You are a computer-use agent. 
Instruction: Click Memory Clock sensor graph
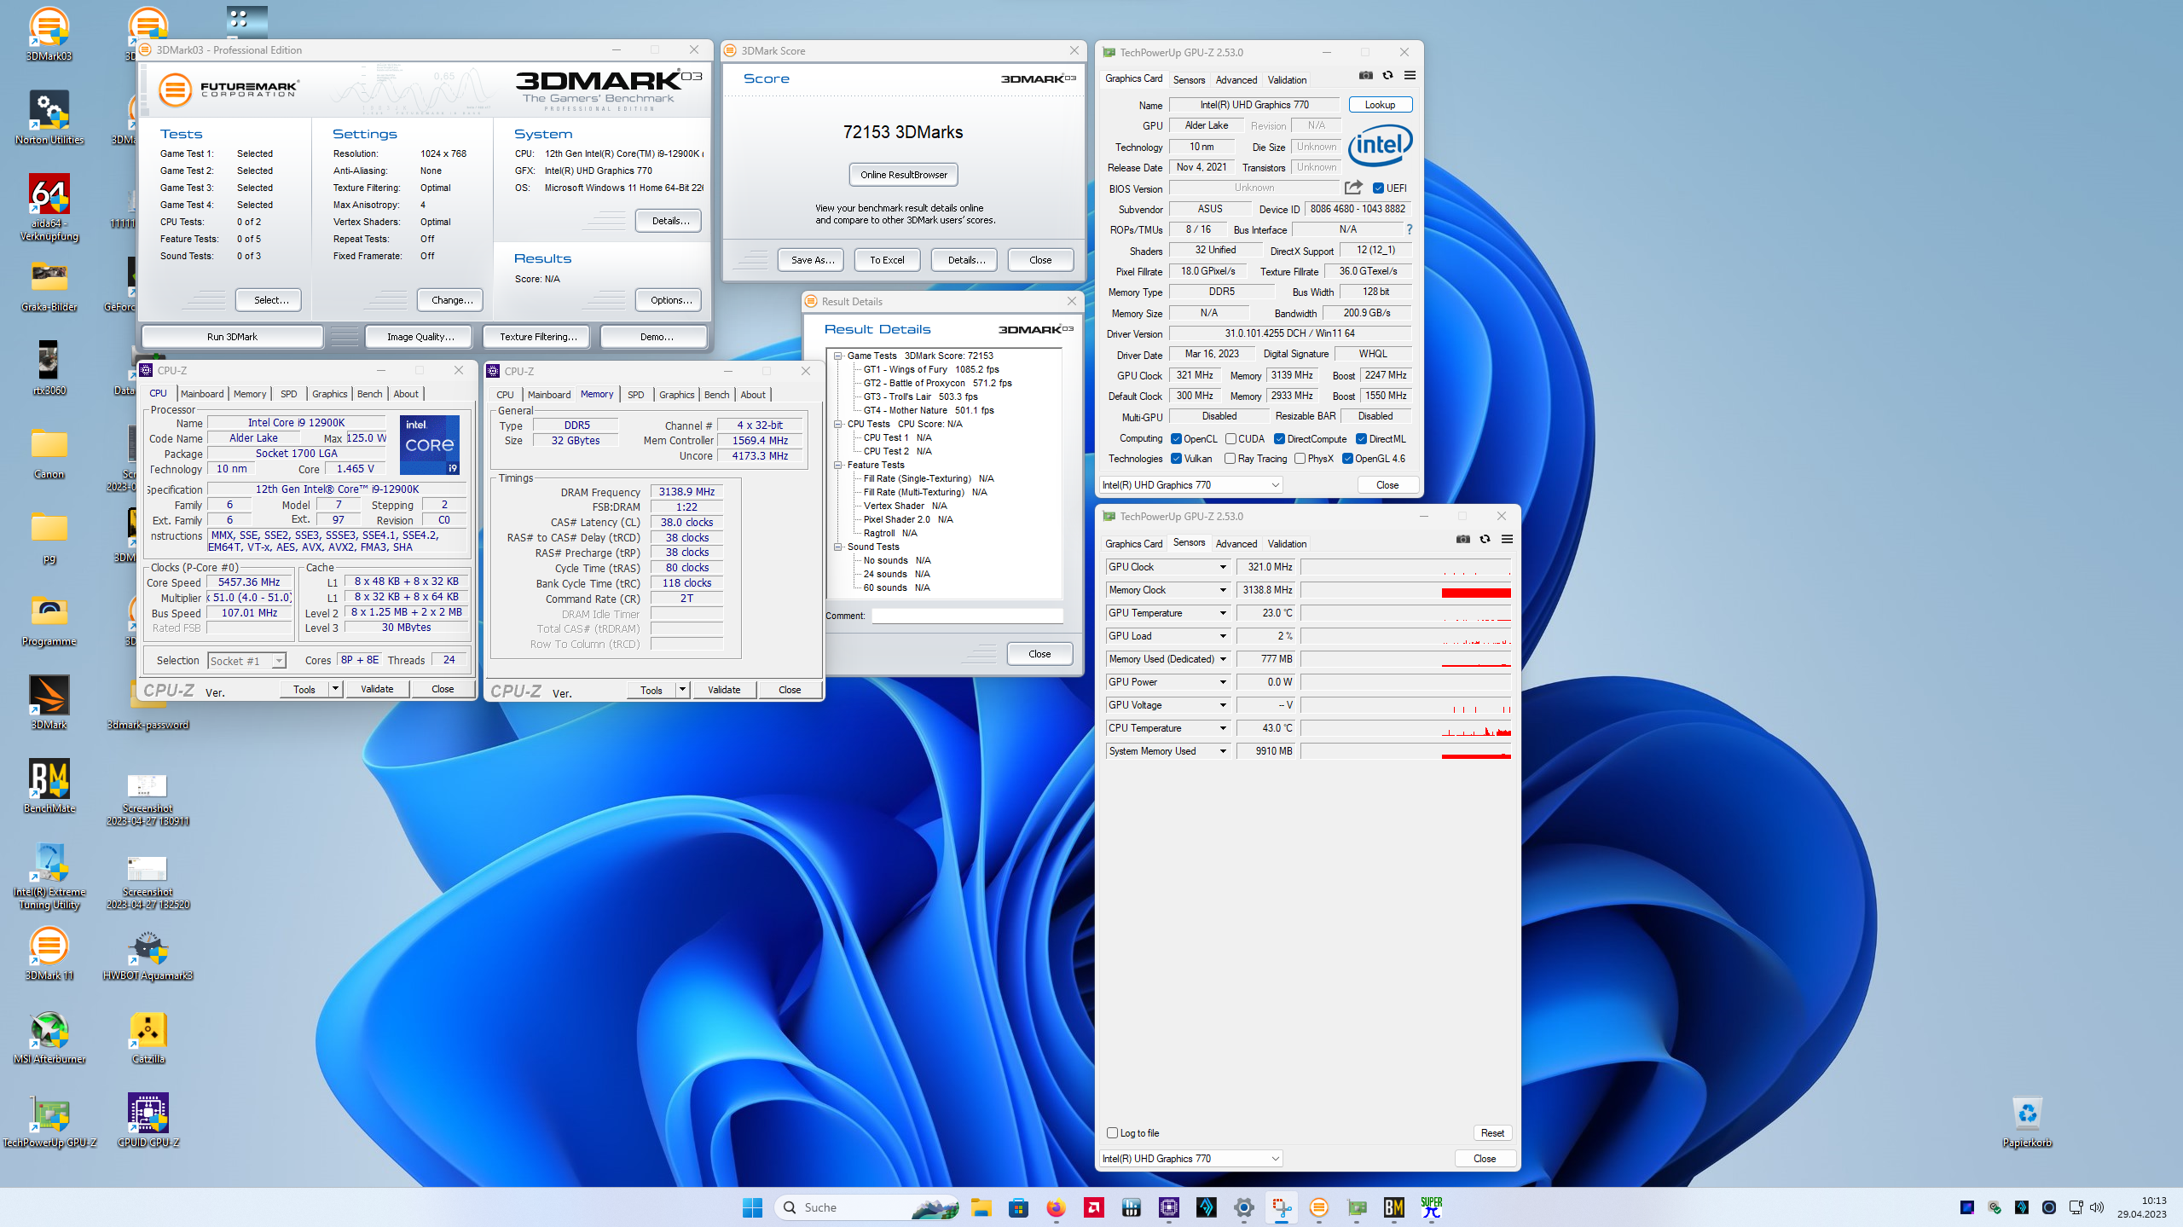1405,590
